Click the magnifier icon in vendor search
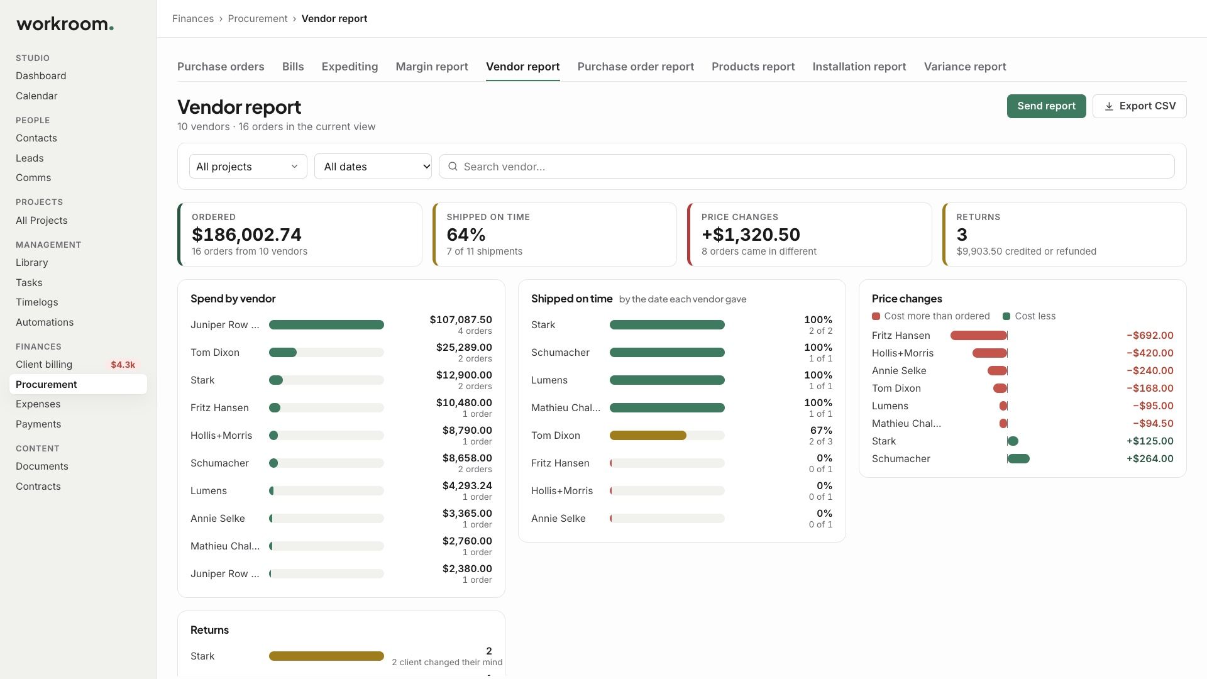The image size is (1207, 679). pyautogui.click(x=453, y=167)
